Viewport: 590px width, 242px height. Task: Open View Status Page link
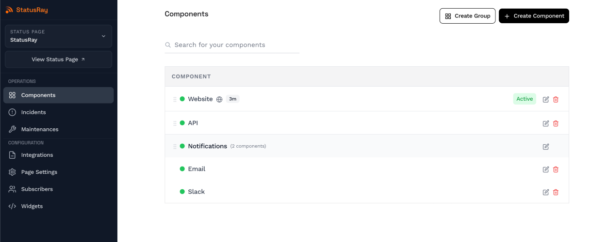coord(58,60)
